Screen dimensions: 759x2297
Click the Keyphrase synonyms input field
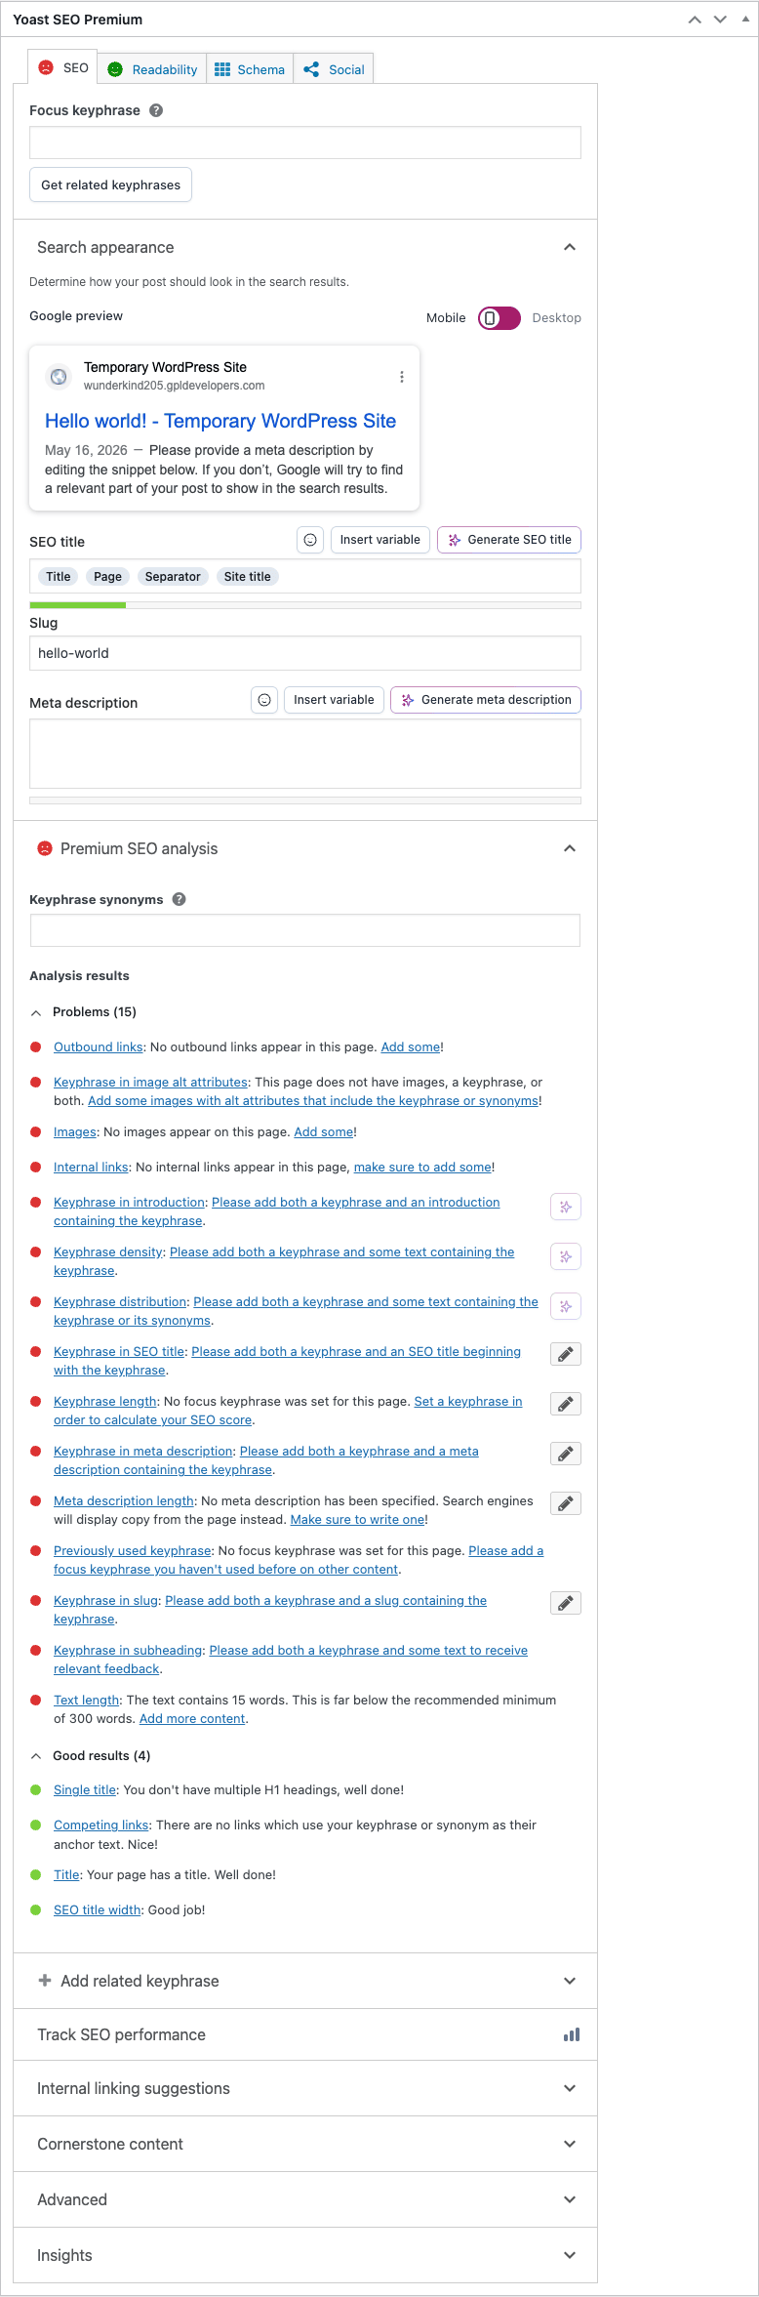click(305, 930)
